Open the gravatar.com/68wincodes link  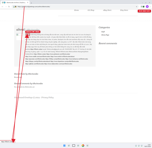click(35, 59)
